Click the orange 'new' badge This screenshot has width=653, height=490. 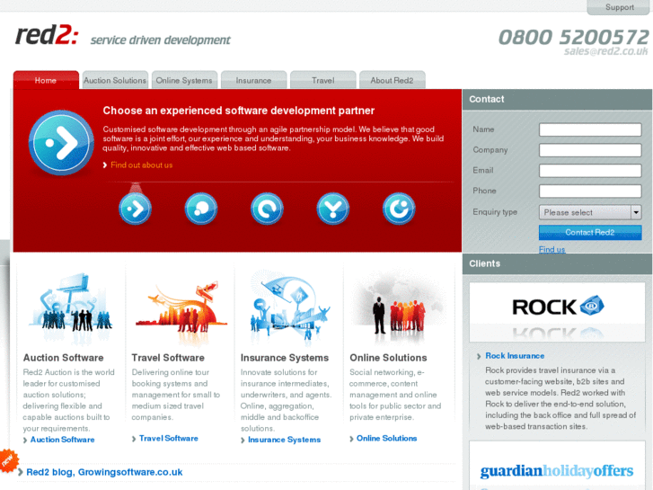pos(9,461)
